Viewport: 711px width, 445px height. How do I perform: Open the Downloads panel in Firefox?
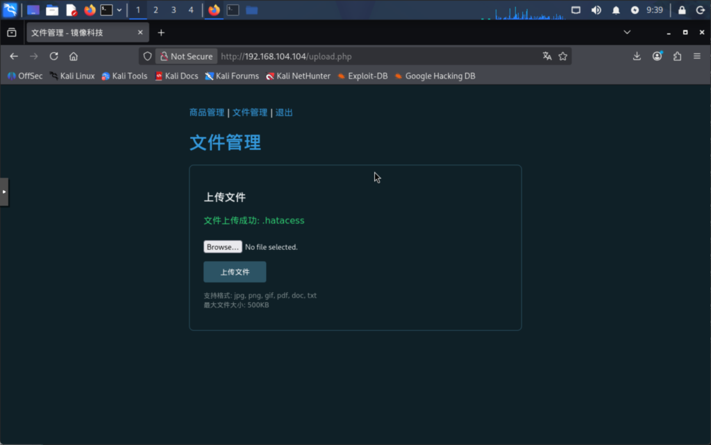tap(637, 56)
